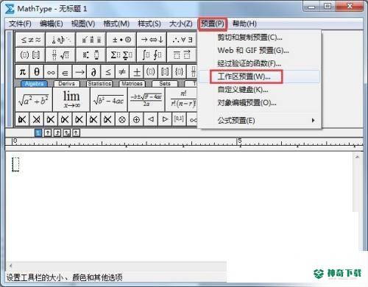This screenshot has height=287, width=368.
Task: Switch to the Matrices tab
Action: pyautogui.click(x=132, y=84)
